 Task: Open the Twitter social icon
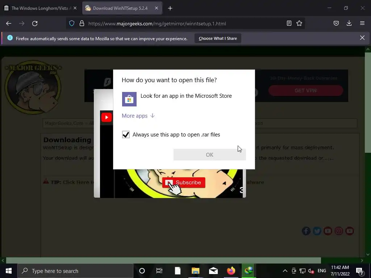[x=317, y=231]
